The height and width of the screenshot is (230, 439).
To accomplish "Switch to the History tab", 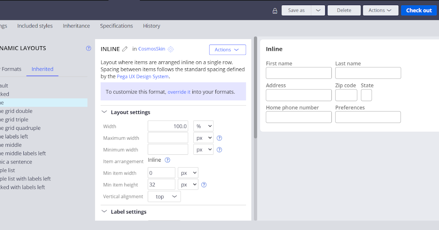I will pyautogui.click(x=151, y=26).
